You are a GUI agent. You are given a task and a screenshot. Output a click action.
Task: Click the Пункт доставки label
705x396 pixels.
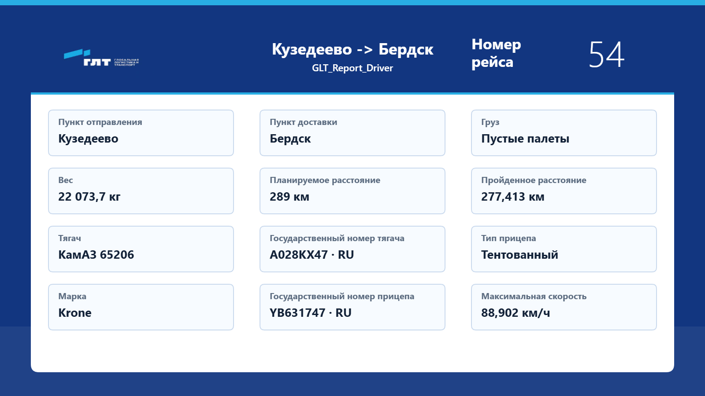tap(303, 122)
